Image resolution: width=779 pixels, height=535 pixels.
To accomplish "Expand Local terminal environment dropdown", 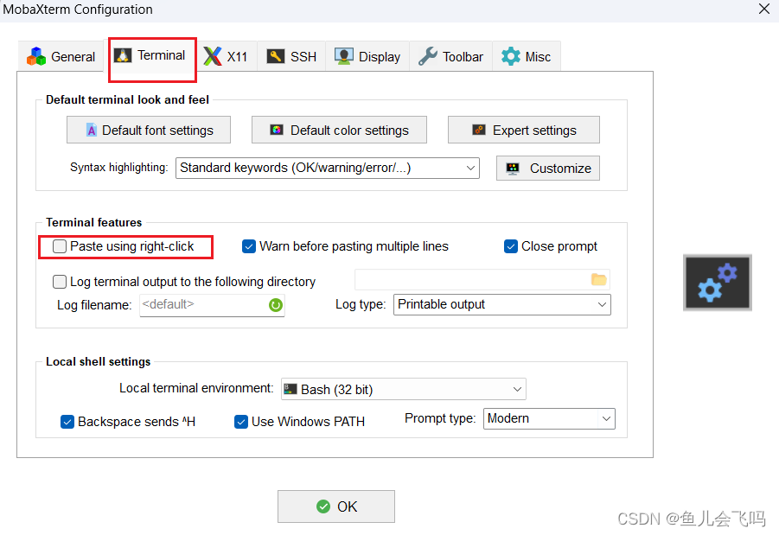I will (x=404, y=389).
